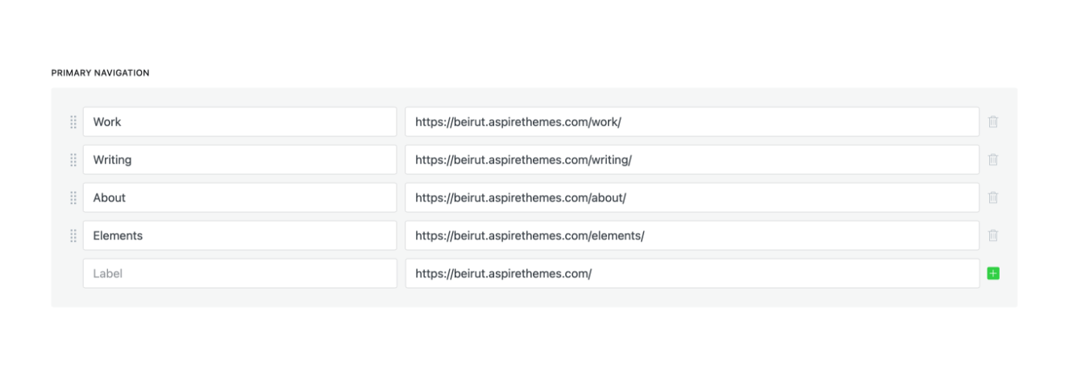Screen dimensions: 1077x379
Task: Delete the About navigation item
Action: [x=993, y=198]
